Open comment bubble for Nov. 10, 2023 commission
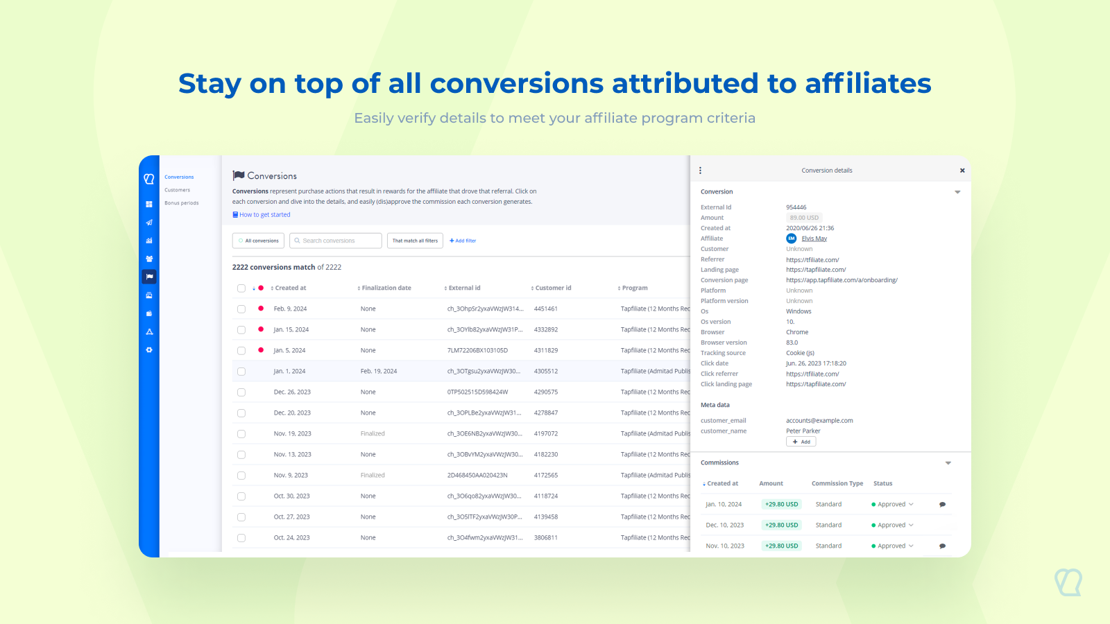The height and width of the screenshot is (624, 1110). click(x=942, y=546)
